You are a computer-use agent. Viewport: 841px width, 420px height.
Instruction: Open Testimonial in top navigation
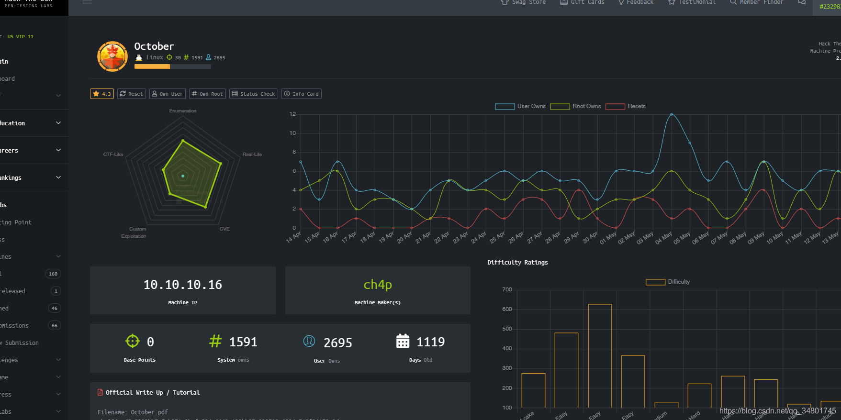tap(692, 2)
